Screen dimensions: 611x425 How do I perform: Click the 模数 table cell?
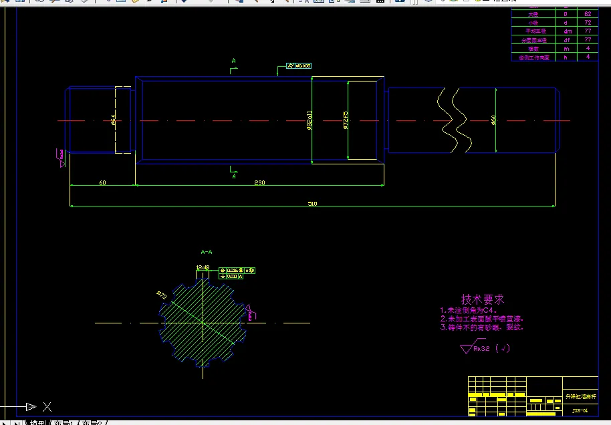(x=533, y=49)
